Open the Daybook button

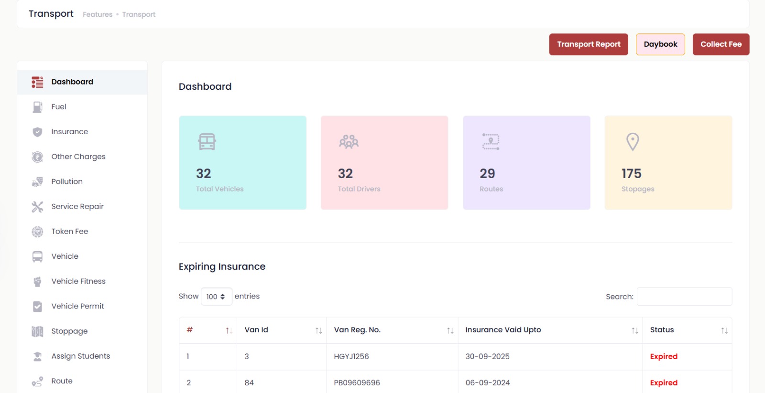[660, 44]
